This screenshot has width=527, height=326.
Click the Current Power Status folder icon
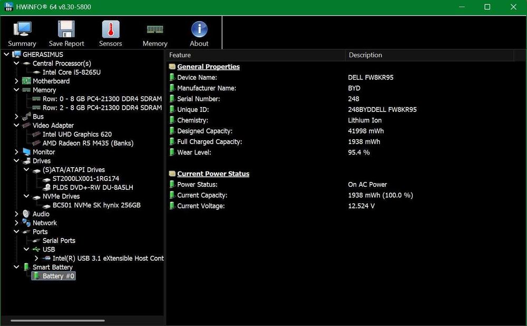[172, 174]
